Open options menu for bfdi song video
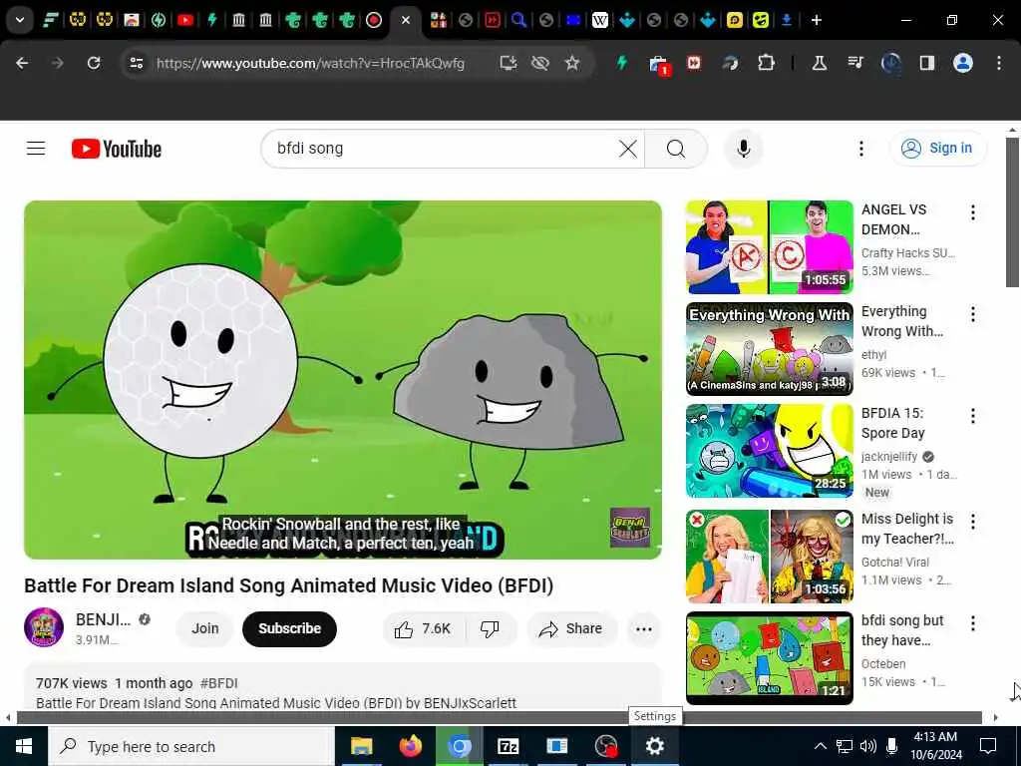This screenshot has height=766, width=1021. (x=972, y=623)
